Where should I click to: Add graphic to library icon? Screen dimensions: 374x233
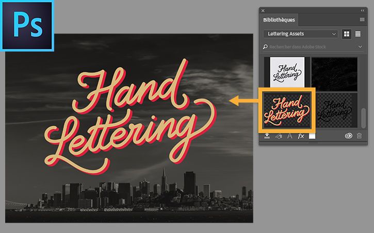267,136
